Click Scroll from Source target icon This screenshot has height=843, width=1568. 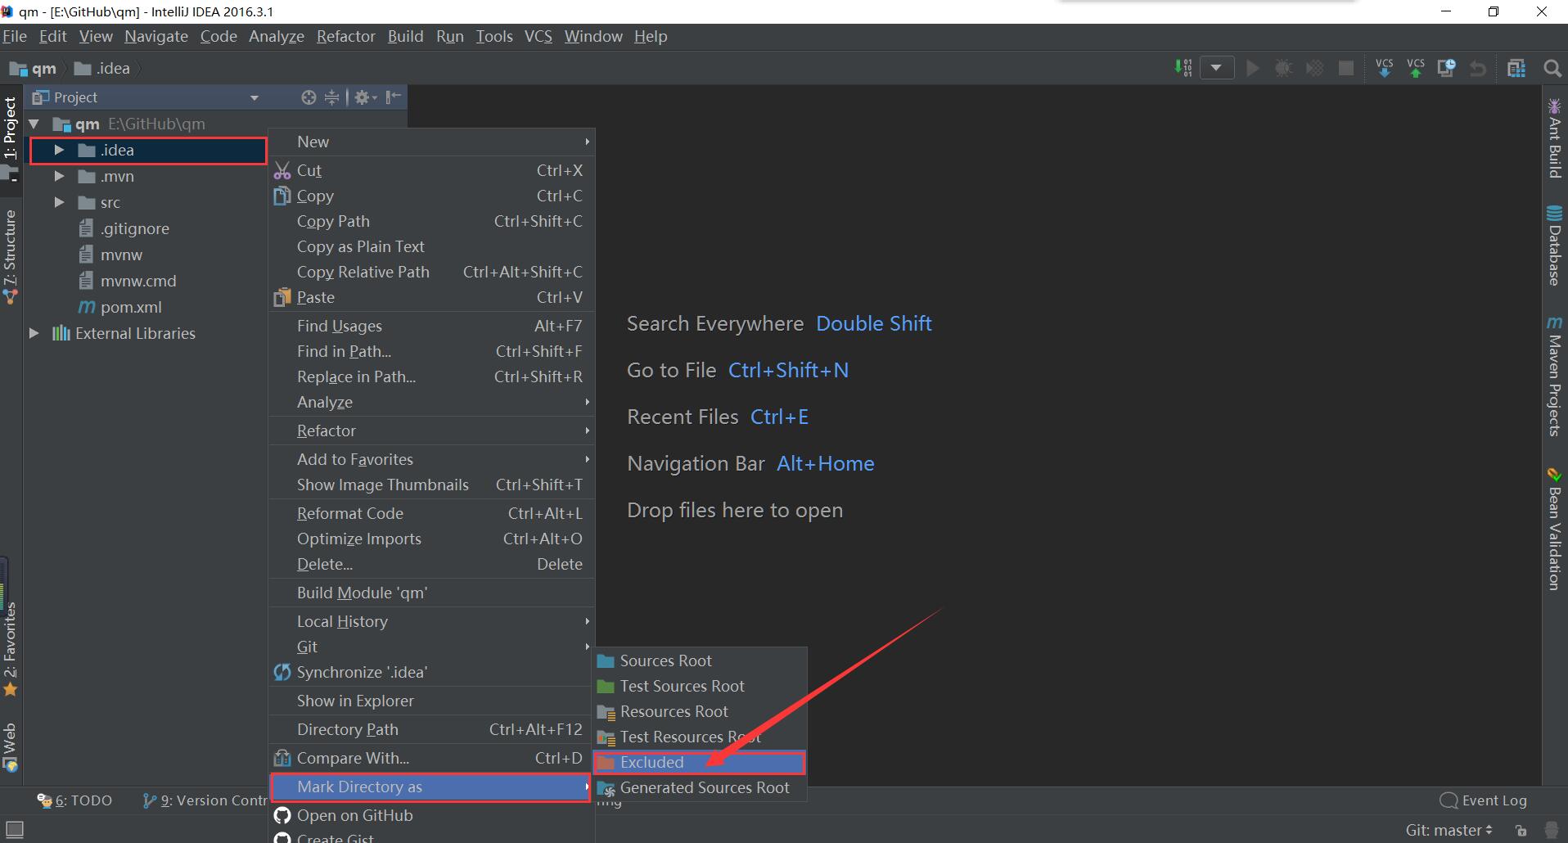(x=309, y=97)
